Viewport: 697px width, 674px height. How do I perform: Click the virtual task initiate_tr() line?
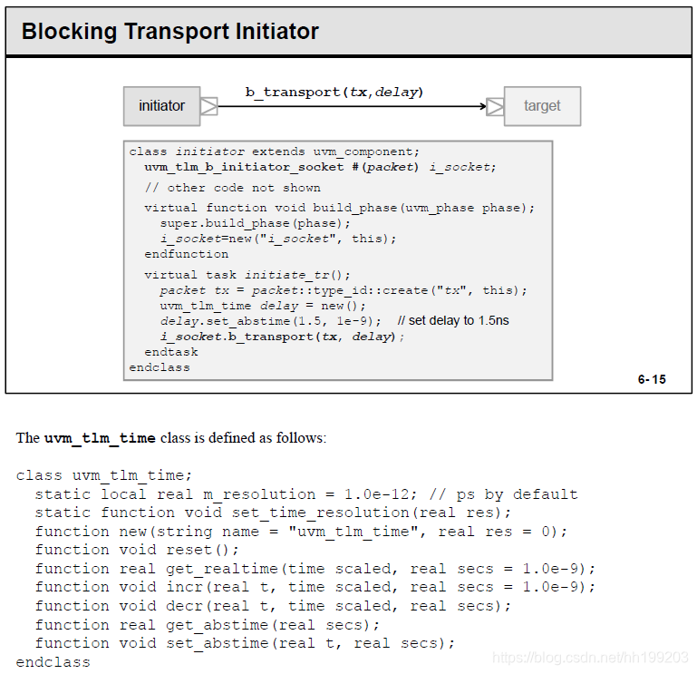click(x=247, y=275)
